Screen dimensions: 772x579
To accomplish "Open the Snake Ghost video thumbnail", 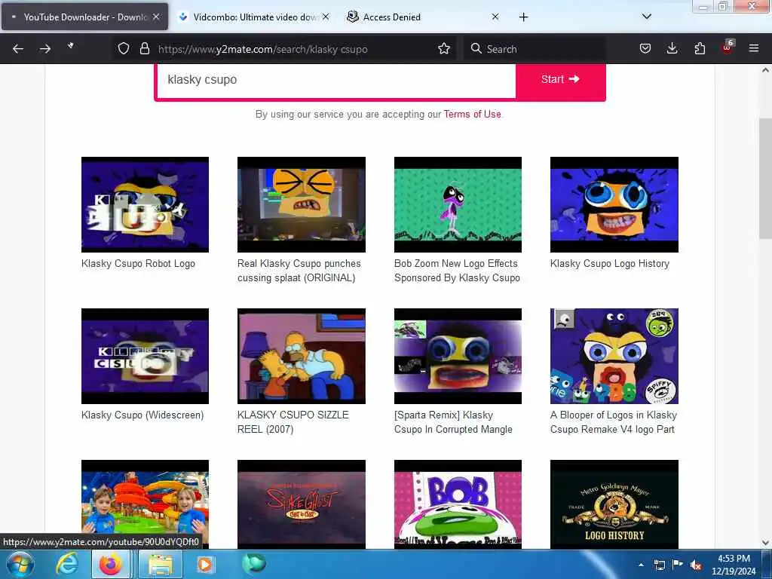I will click(302, 504).
